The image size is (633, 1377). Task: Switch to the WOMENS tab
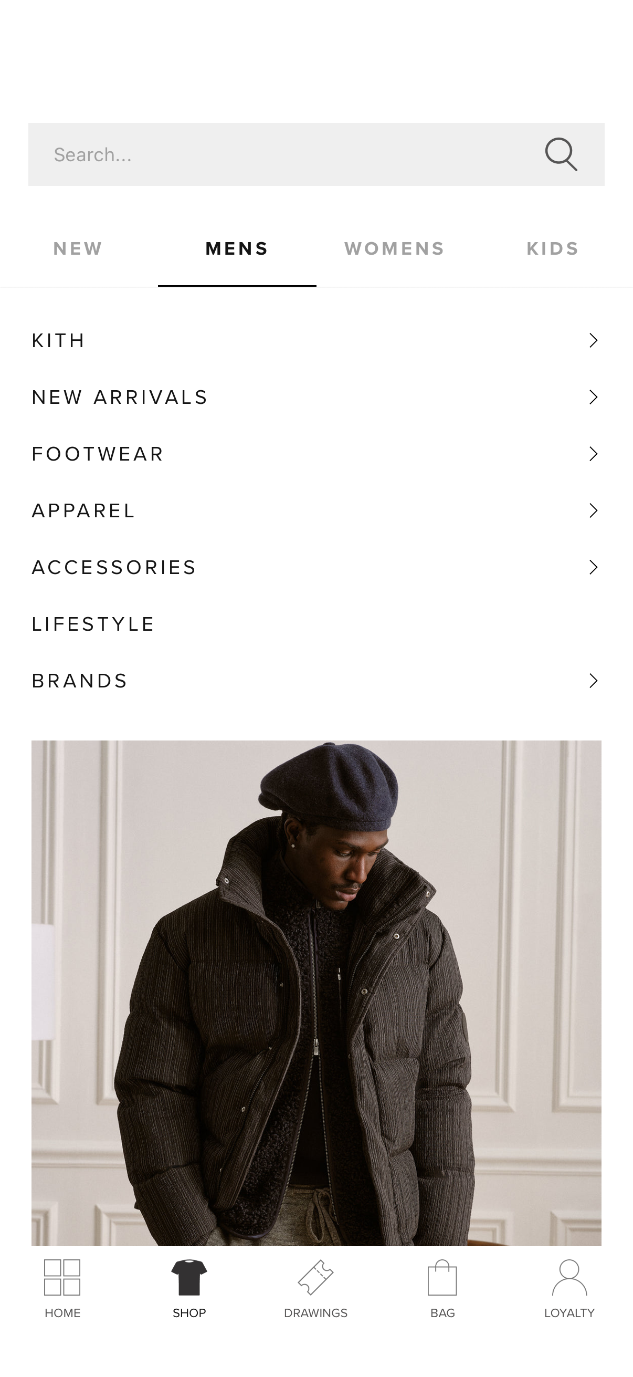point(395,248)
